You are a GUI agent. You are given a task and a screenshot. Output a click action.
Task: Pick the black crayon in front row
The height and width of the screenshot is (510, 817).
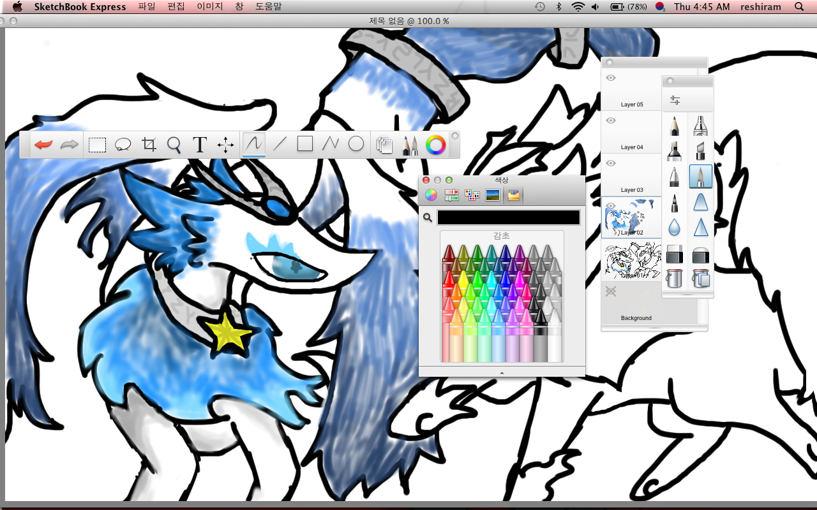point(541,335)
